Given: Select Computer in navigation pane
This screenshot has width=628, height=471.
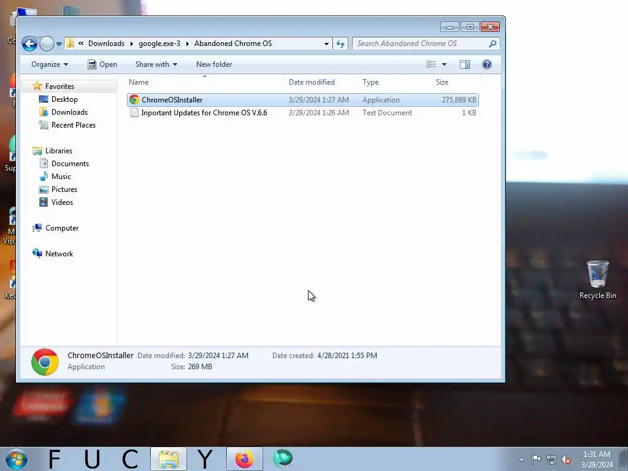Looking at the screenshot, I should pyautogui.click(x=62, y=228).
